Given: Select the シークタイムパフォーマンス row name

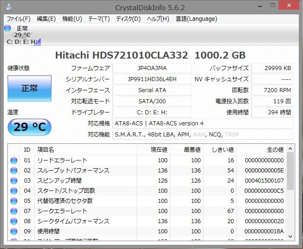Looking at the screenshot, I should (73, 221).
